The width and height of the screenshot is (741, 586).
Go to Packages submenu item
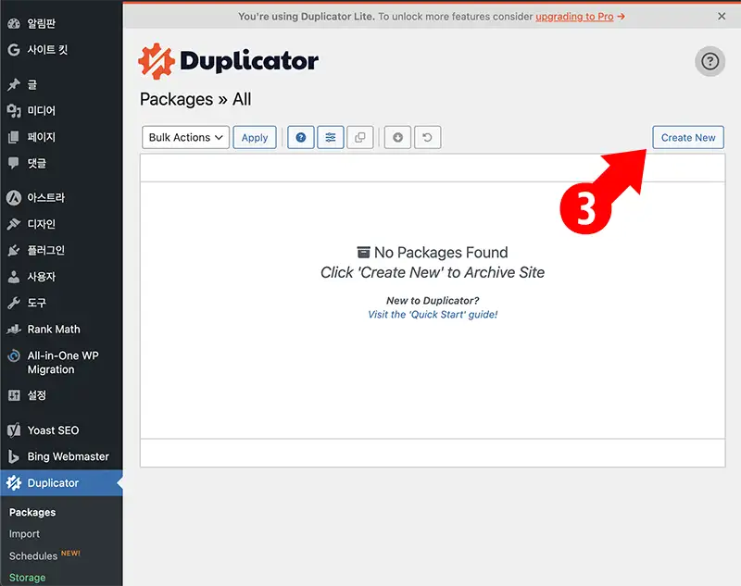[32, 512]
